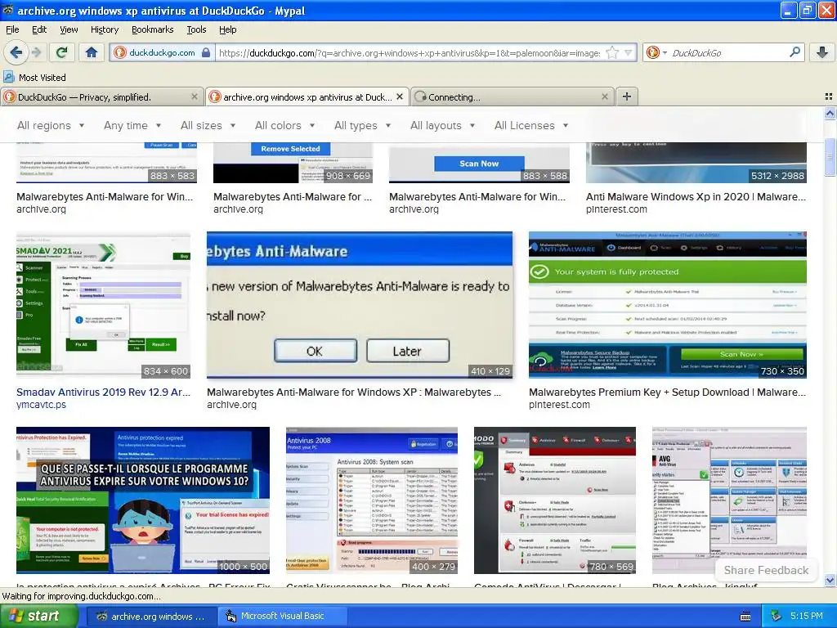Show the list all tabs grid icon

point(829,96)
